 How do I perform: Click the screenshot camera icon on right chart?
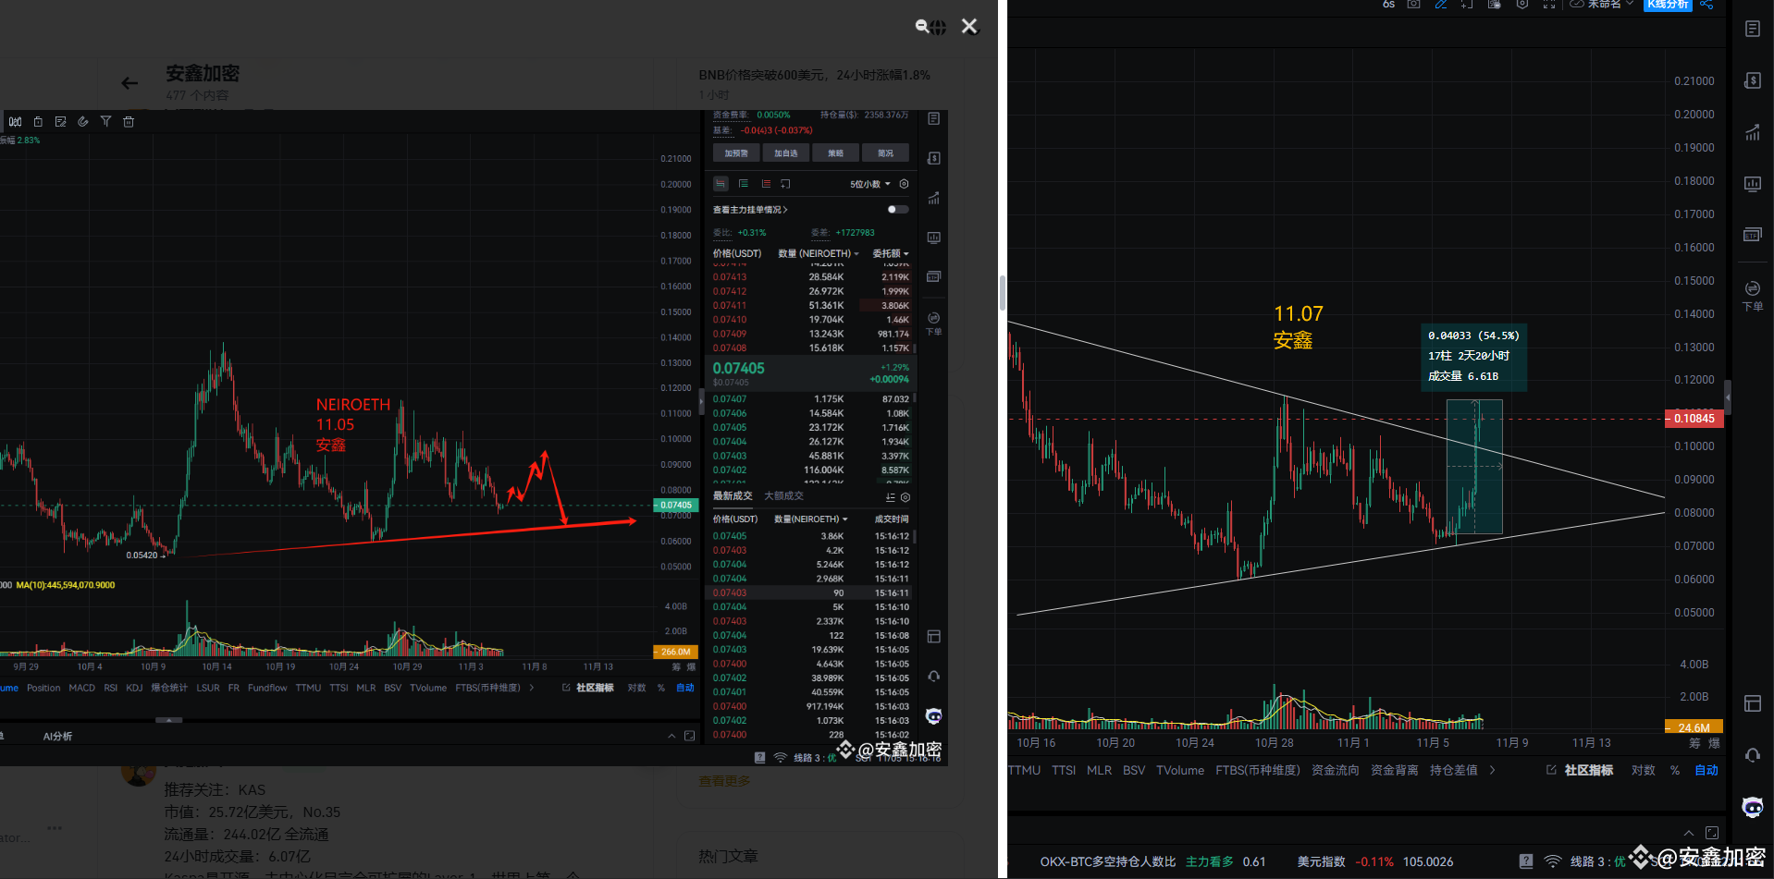pyautogui.click(x=1412, y=5)
